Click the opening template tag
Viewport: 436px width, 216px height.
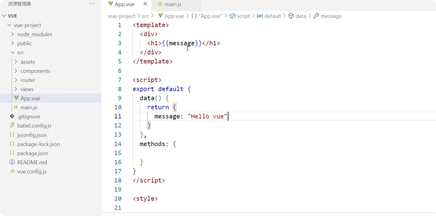pyautogui.click(x=150, y=25)
